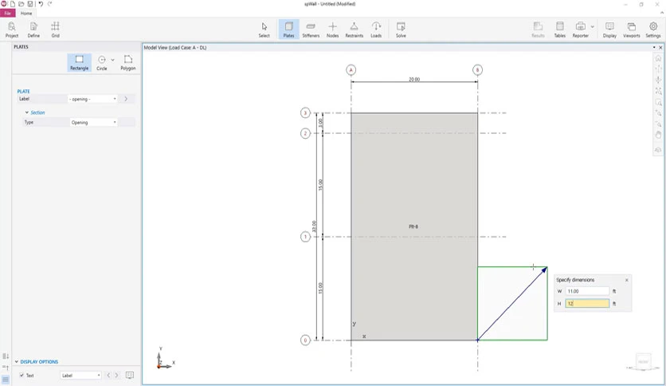Close the Model View panel

click(x=660, y=48)
